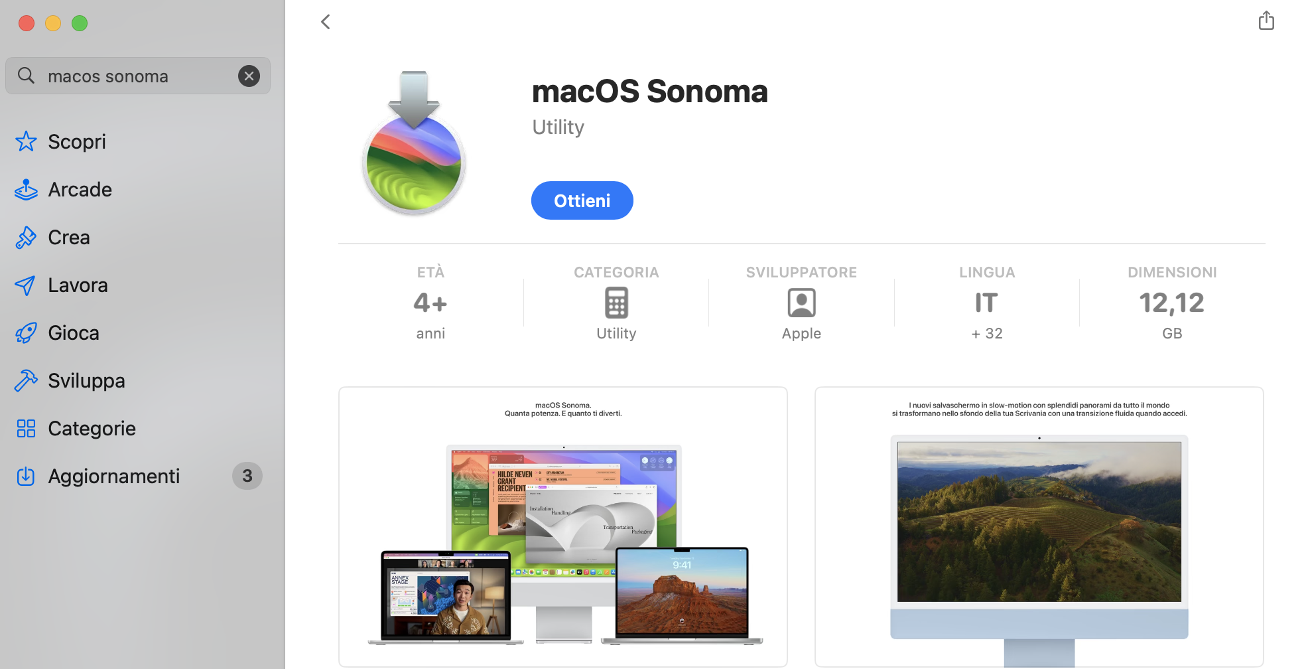The width and height of the screenshot is (1308, 669).
Task: Select Crea in the sidebar
Action: [68, 238]
